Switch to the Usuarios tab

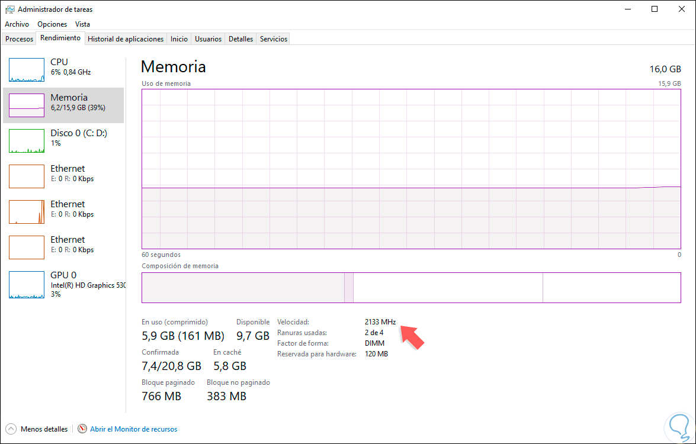(x=208, y=39)
